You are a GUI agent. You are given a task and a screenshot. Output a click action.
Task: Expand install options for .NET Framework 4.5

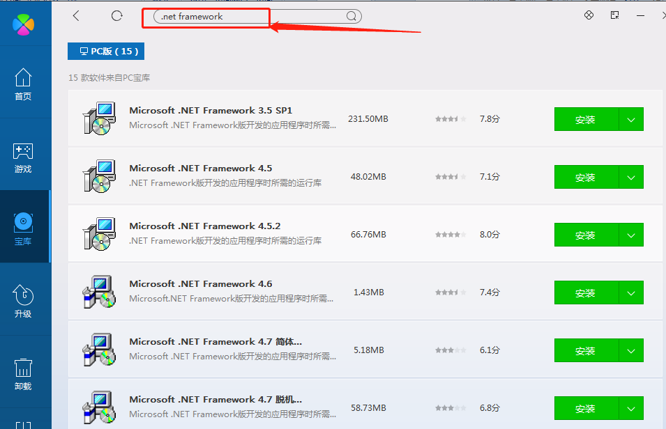pos(631,177)
